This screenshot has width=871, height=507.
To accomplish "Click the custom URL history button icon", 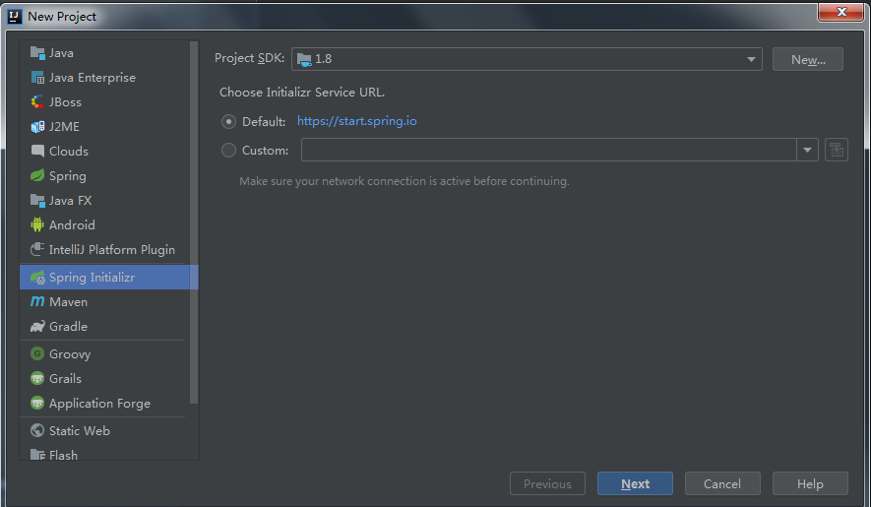I will [836, 150].
